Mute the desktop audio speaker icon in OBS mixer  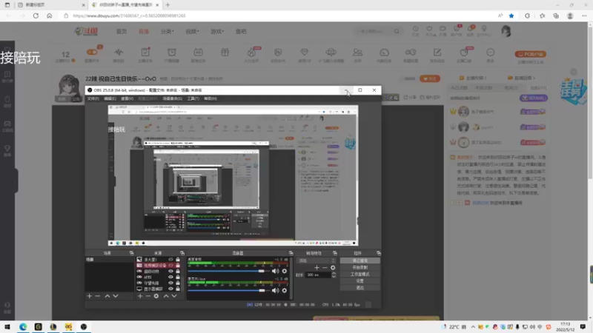tap(275, 271)
